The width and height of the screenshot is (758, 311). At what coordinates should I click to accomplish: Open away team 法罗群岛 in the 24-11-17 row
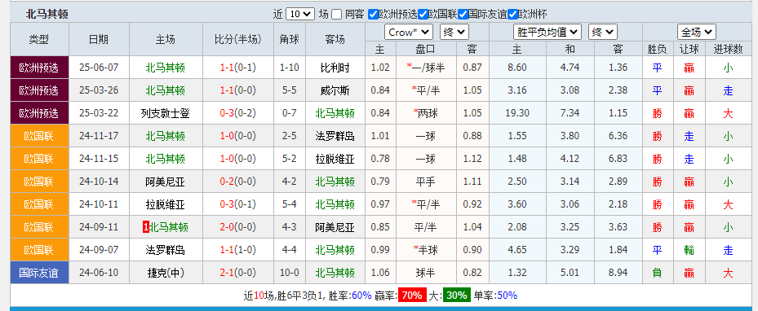tap(335, 137)
